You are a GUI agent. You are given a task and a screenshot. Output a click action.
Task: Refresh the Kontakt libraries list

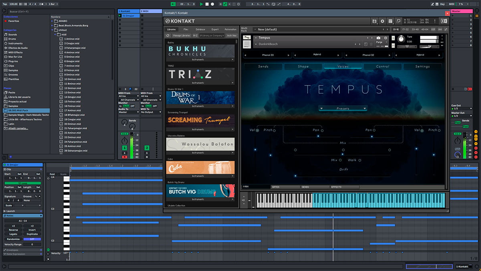click(168, 35)
